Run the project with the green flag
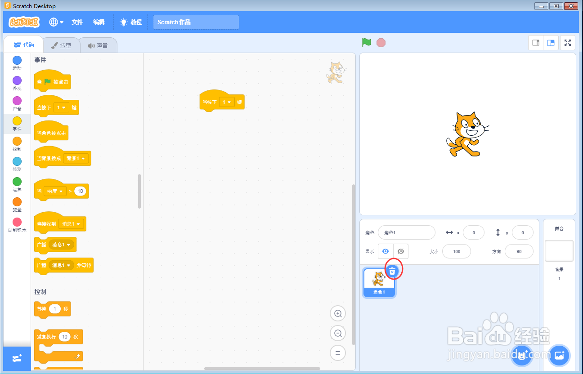 pyautogui.click(x=366, y=42)
